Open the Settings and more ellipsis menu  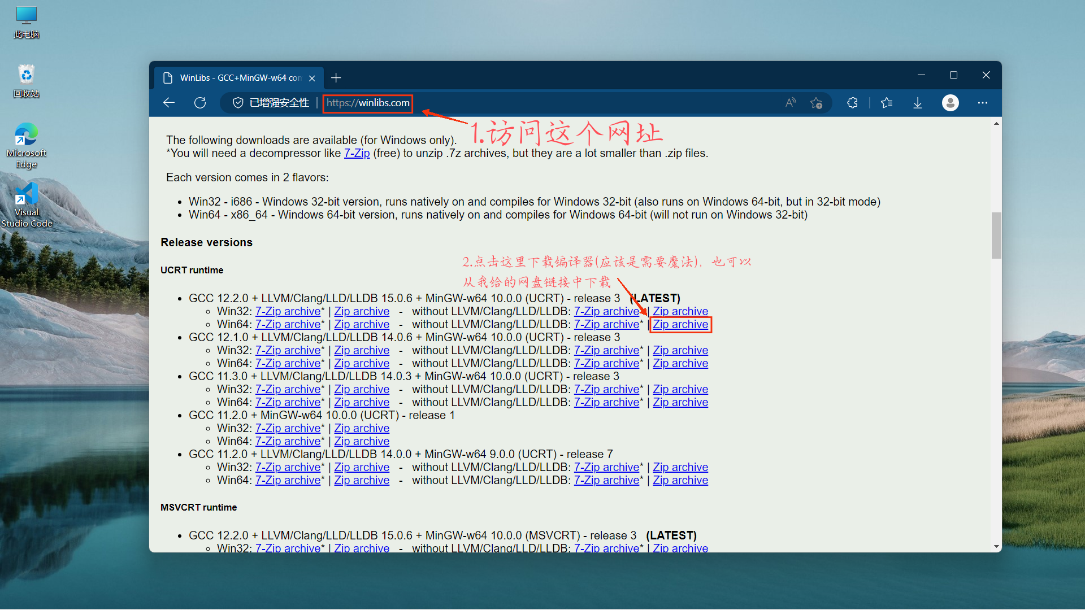pos(983,103)
